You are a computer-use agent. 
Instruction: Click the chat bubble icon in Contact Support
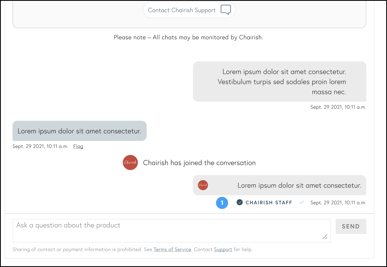pyautogui.click(x=226, y=10)
